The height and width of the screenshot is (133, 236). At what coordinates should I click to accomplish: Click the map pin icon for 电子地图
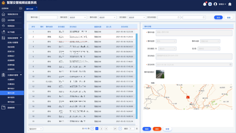[x=3, y=32]
